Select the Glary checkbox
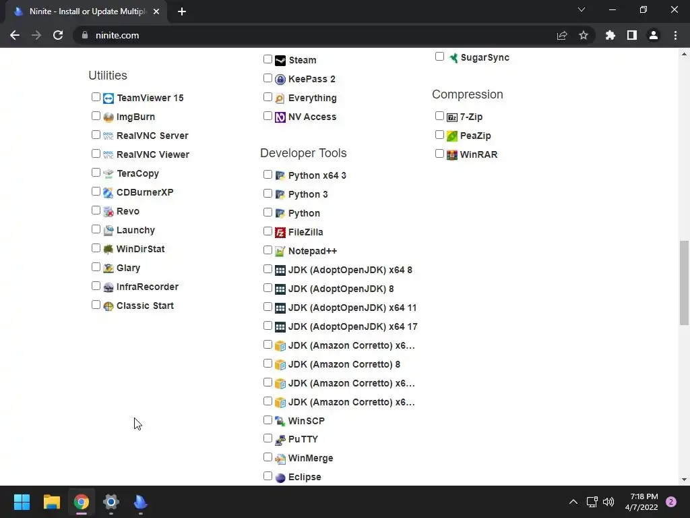Screen dimensions: 690x518 pyautogui.click(x=96, y=267)
